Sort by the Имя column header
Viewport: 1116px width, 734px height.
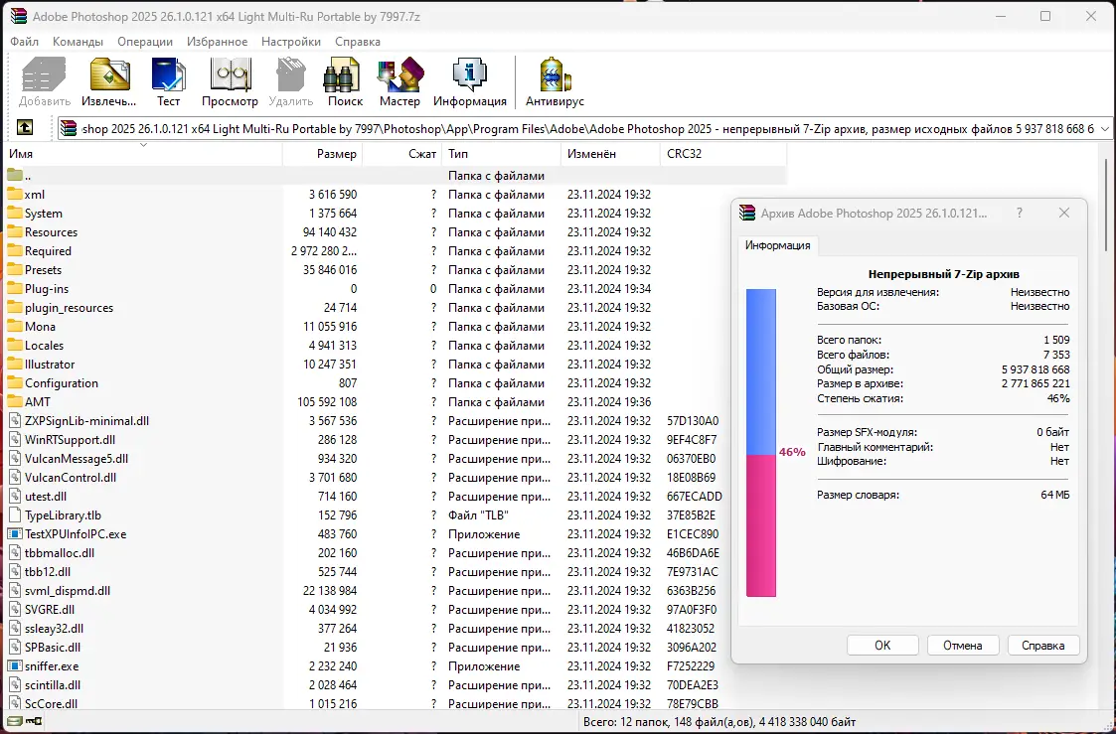tap(144, 154)
